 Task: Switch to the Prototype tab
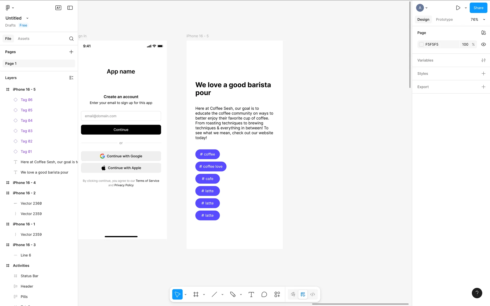click(x=444, y=19)
